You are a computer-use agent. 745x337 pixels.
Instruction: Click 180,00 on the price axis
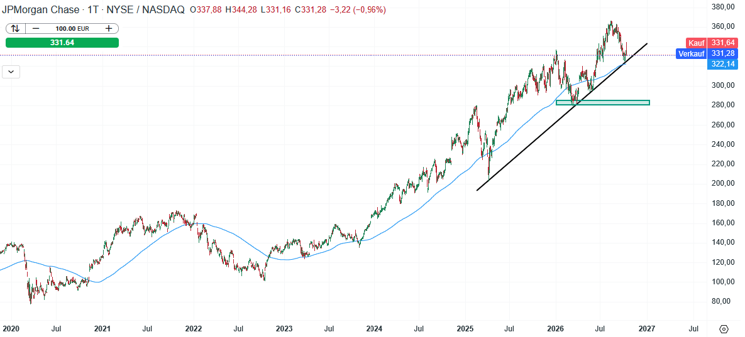click(x=724, y=203)
